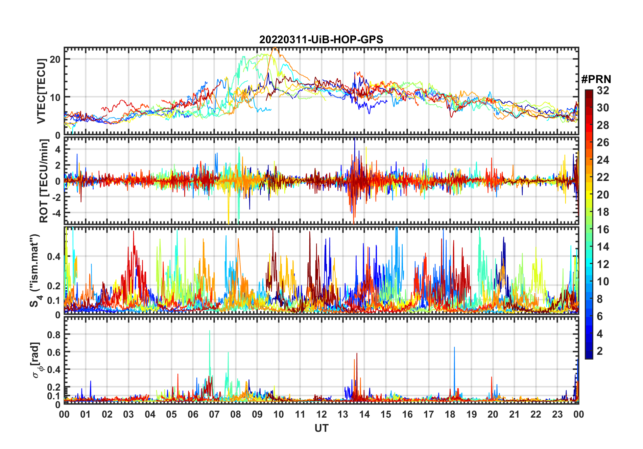This screenshot has width=643, height=449.
Task: Select the 0.6 tick on σφ axis
Action: click(x=54, y=352)
